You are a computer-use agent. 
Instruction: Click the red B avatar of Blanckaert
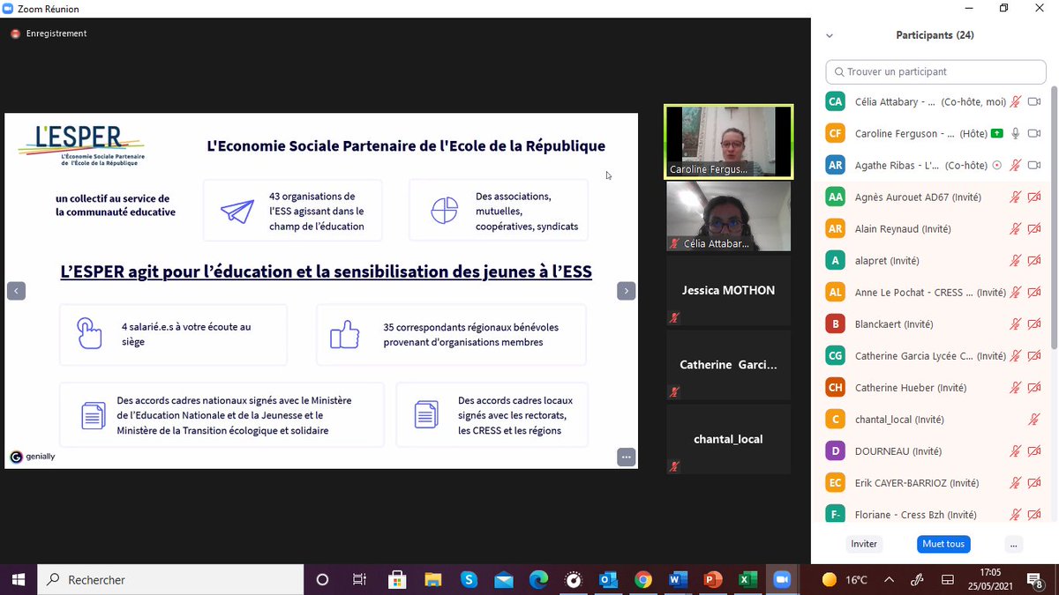pyautogui.click(x=836, y=324)
